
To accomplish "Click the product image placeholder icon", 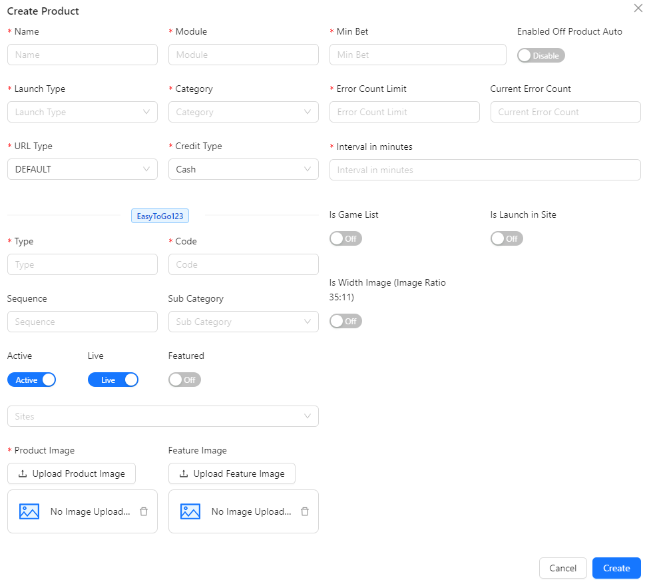I will pos(29,511).
